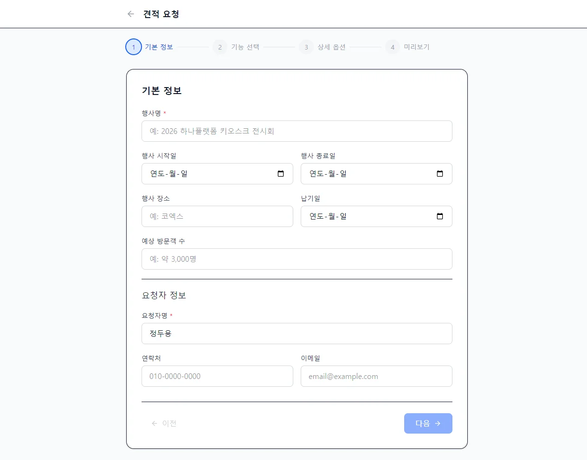Click the 행사 장소 label
Viewport: 587px width, 460px height.
[156, 198]
